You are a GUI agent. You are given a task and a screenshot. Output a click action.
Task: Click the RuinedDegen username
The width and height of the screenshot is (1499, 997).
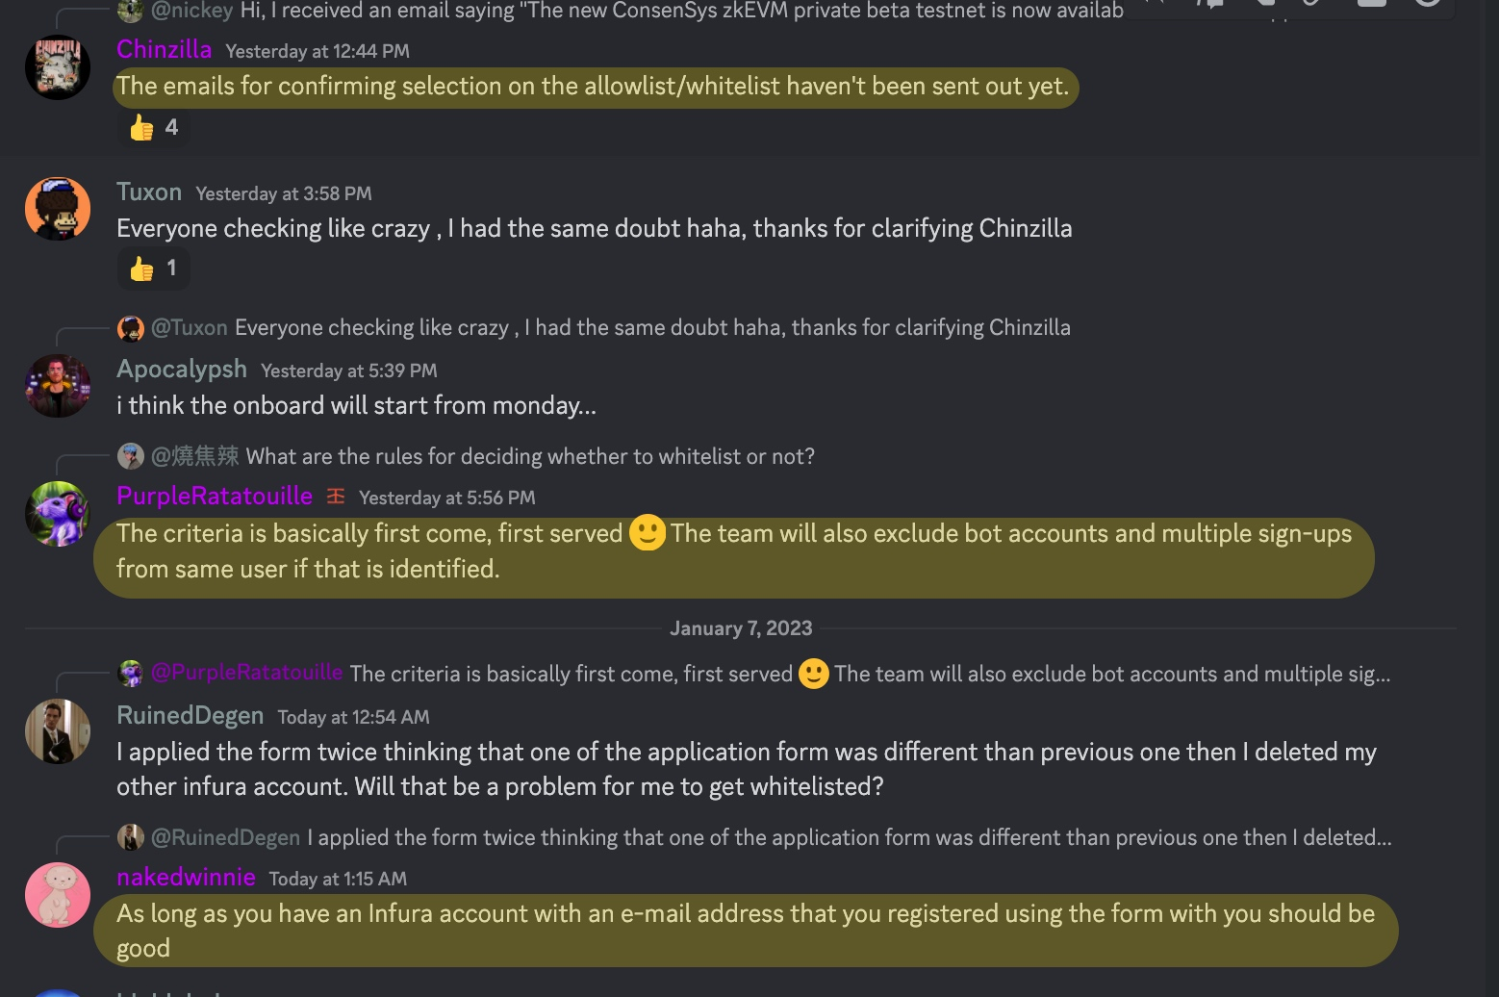191,715
